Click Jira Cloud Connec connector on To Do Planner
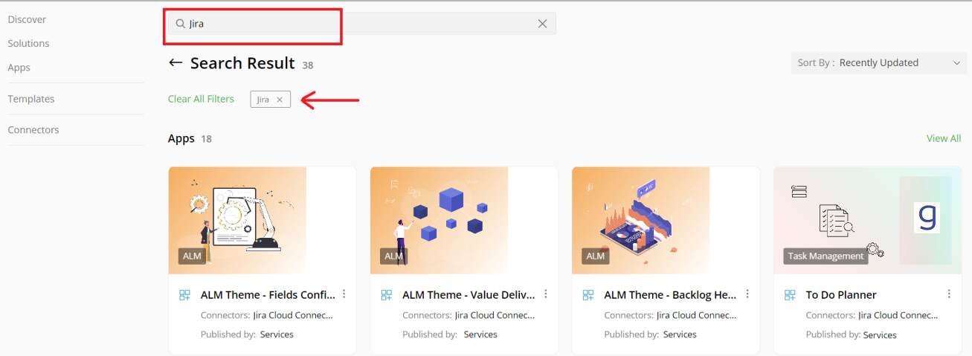Viewport: 972px width, 356px height. click(898, 315)
